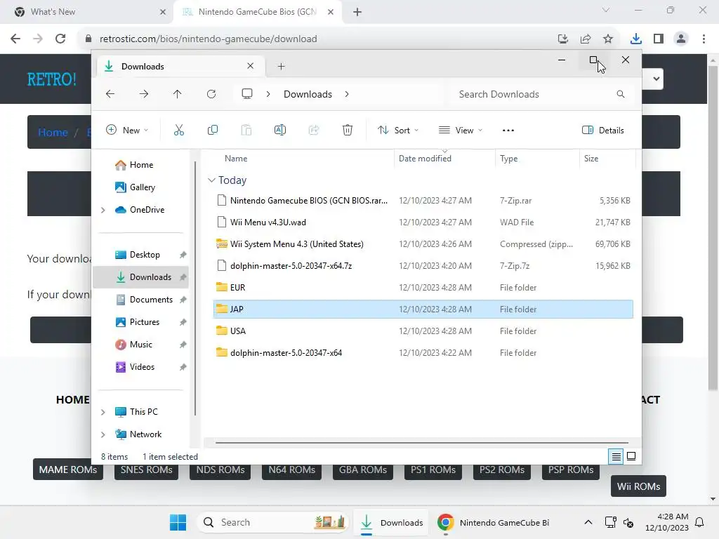
Task: Click the Wii ROMs button on webpage
Action: point(638,486)
